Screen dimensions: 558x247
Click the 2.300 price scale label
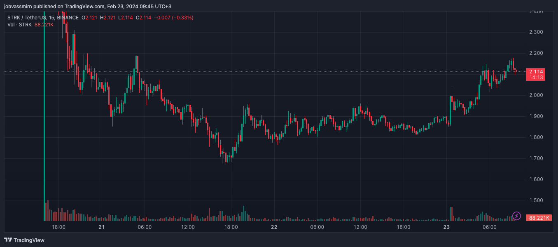(x=536, y=32)
